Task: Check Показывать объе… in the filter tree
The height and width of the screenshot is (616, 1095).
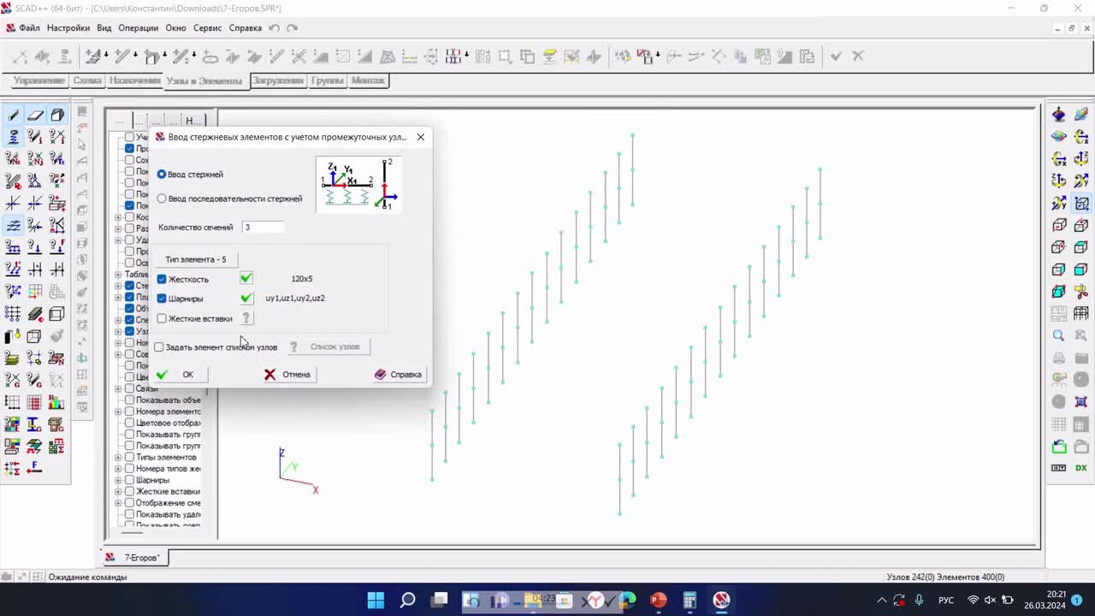Action: pos(130,400)
